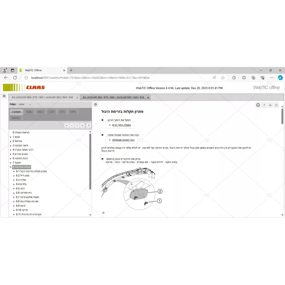Collapse the left navigation panel
Viewport: 285px width, 285px height.
(95, 104)
